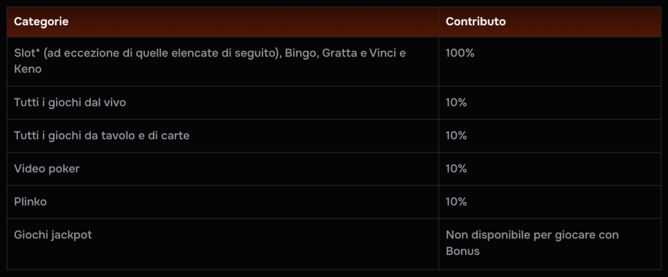This screenshot has height=277, width=668.
Task: Select the Tutti i giochi dal vivo row
Action: 334,103
